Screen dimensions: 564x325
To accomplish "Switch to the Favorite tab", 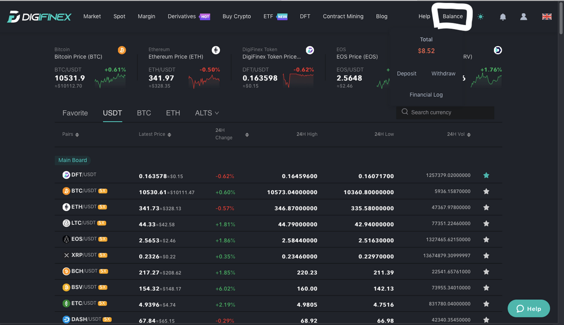I will pyautogui.click(x=75, y=113).
